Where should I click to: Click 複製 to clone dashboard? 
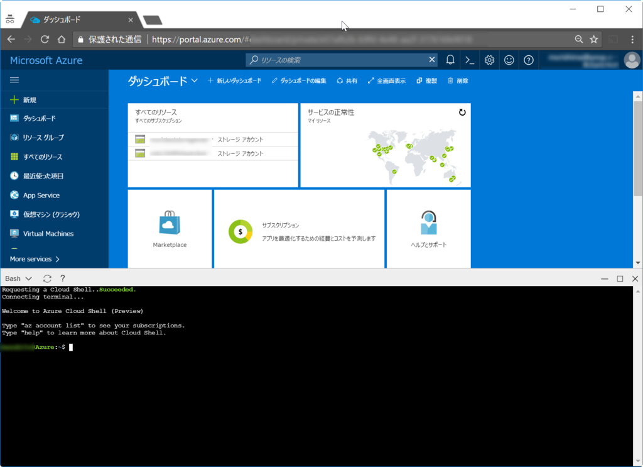tap(426, 81)
